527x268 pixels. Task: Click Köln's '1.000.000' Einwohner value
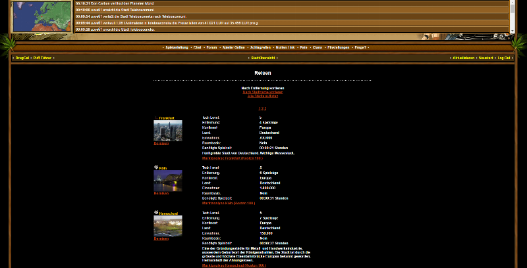pyautogui.click(x=266, y=189)
